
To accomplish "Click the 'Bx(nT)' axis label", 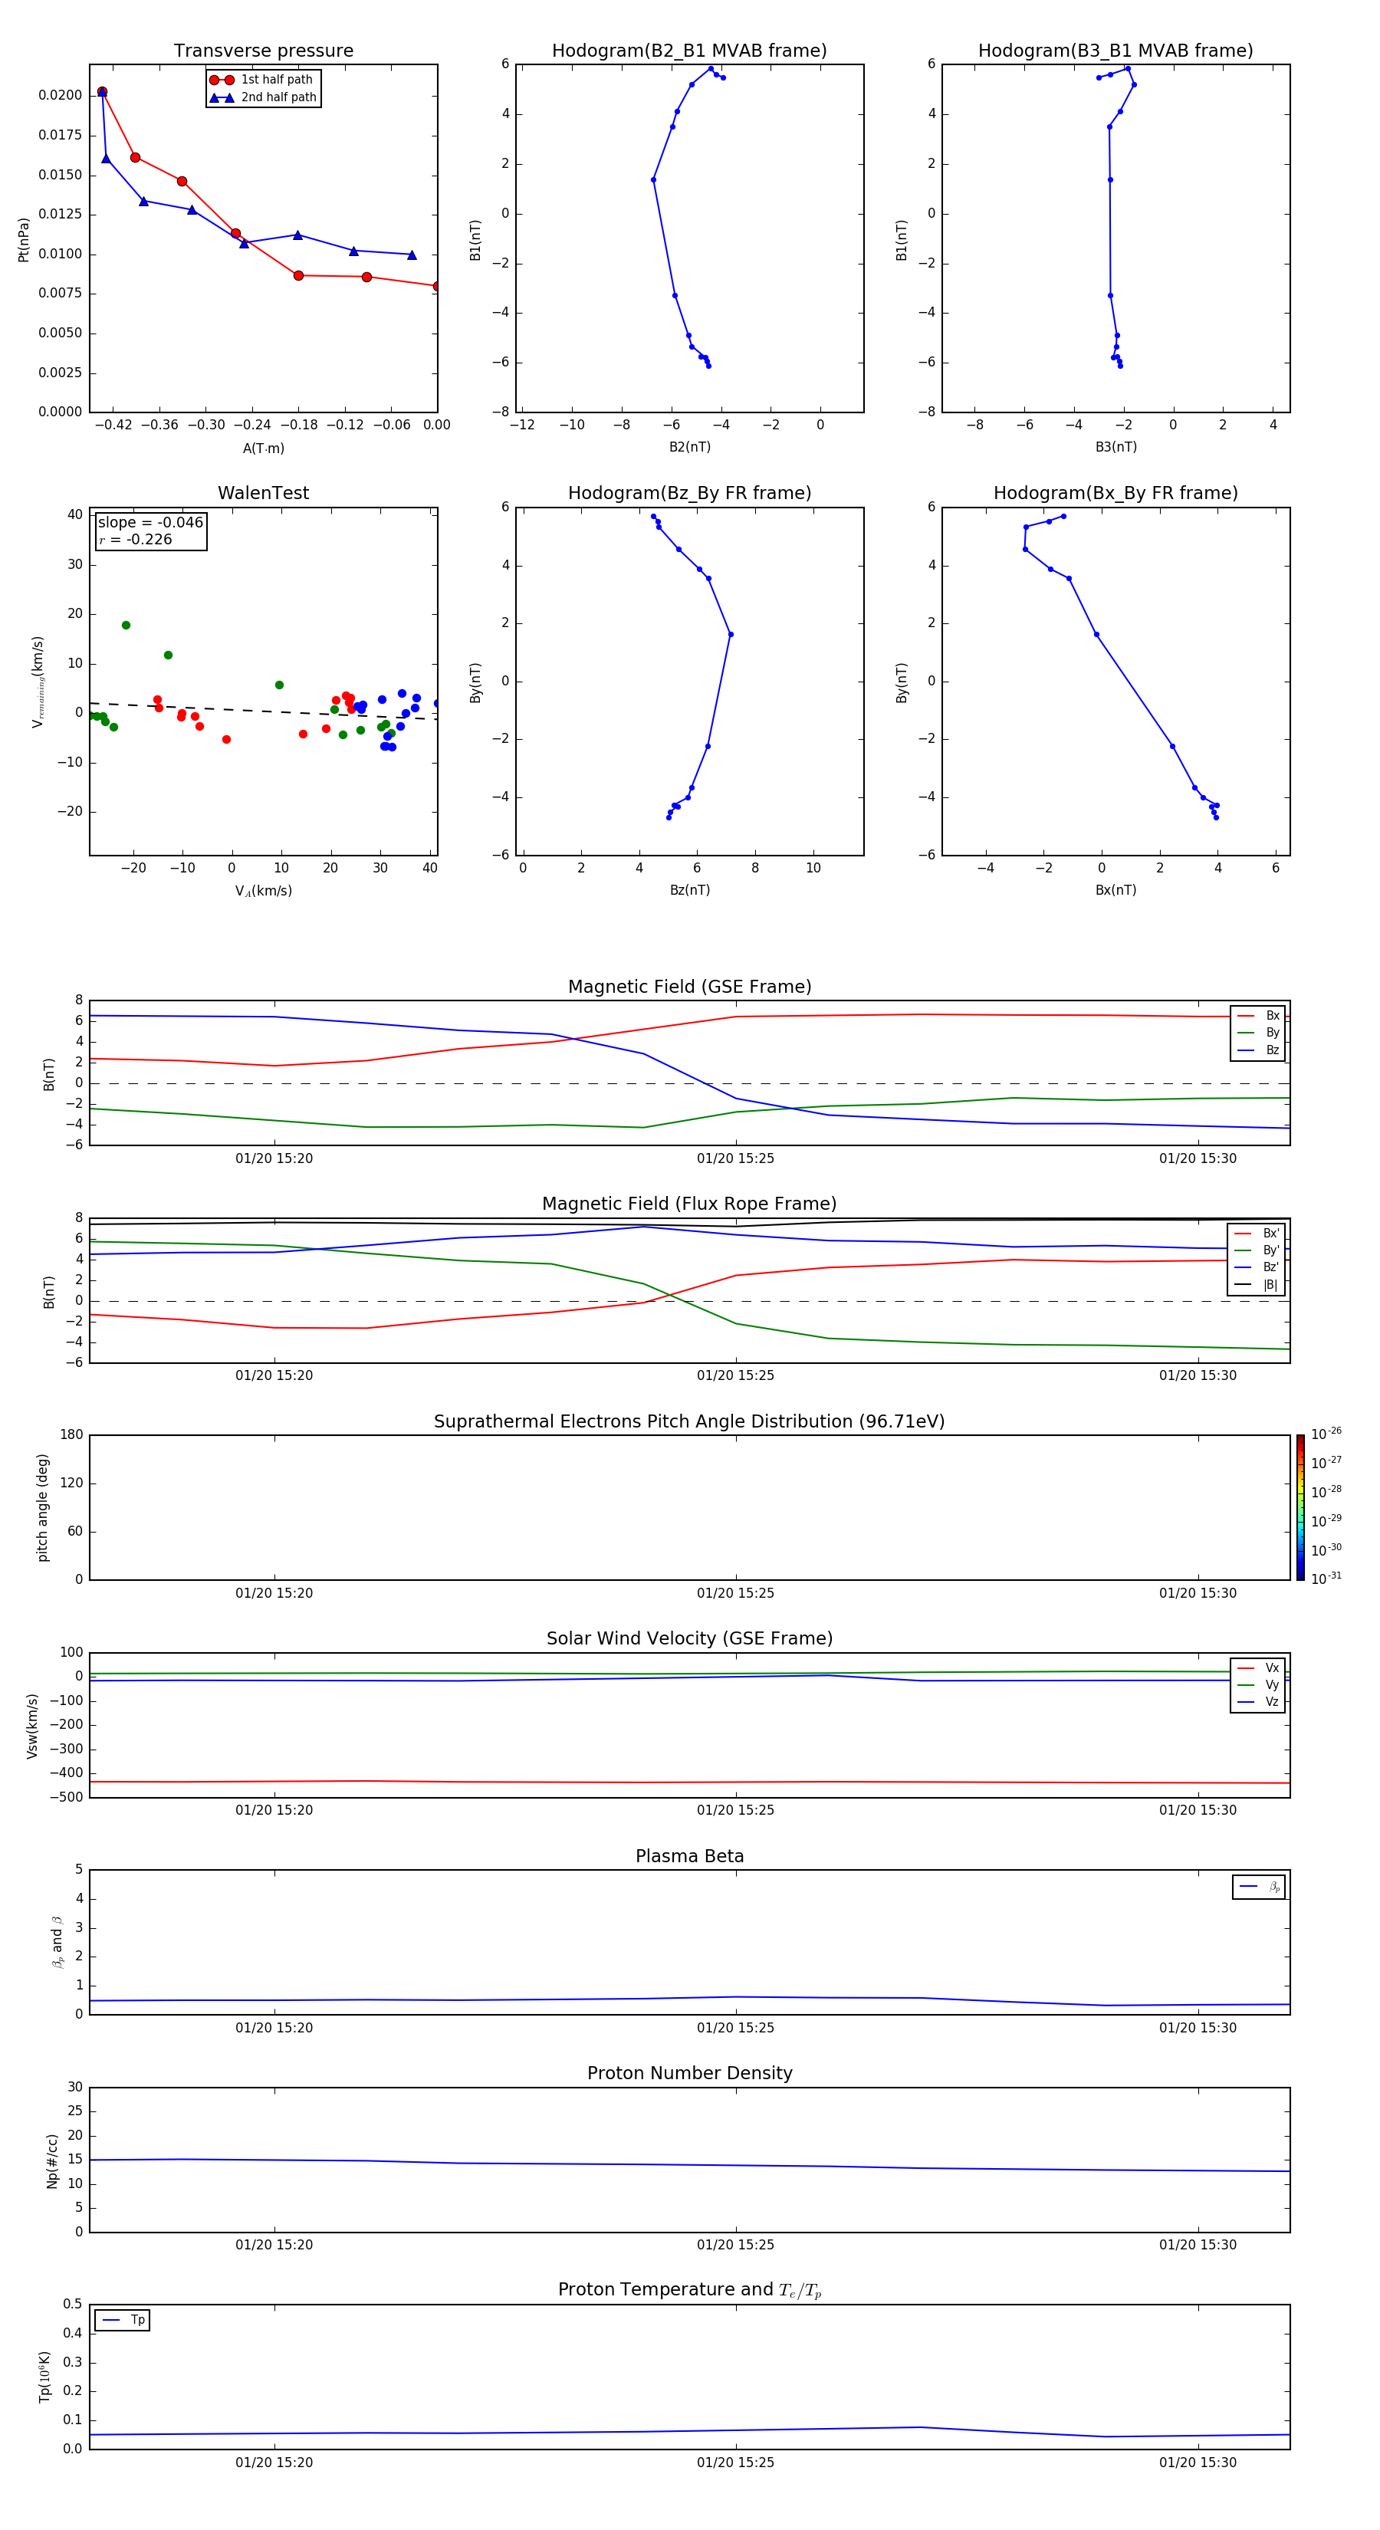I will coord(1115,890).
